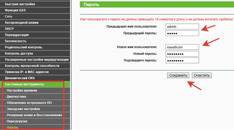Open DHCP settings in sidebar
Image resolution: width=234 pixels, height=130 pixels.
click(35, 29)
